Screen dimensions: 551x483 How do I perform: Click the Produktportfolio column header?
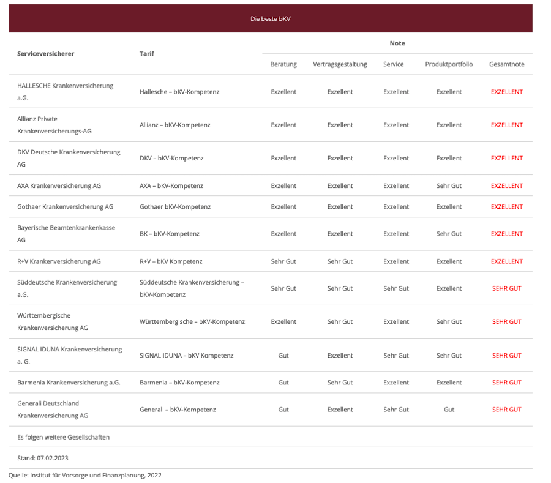pos(449,64)
